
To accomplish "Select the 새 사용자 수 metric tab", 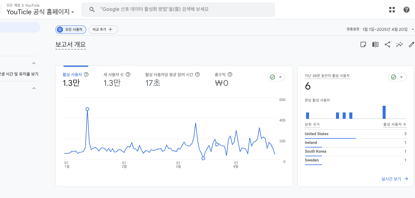I will click(117, 80).
